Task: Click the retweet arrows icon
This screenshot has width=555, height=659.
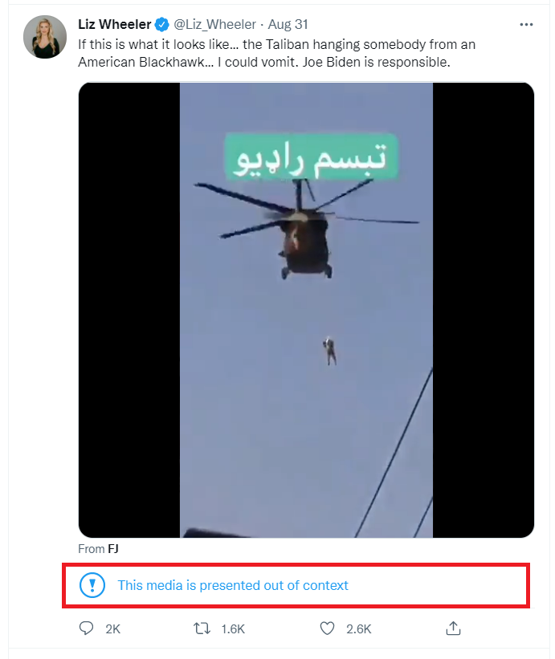Action: click(x=202, y=628)
